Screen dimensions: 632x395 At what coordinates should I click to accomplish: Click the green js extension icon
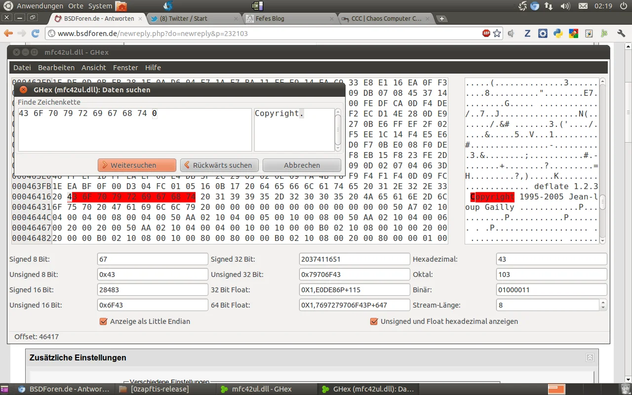604,34
